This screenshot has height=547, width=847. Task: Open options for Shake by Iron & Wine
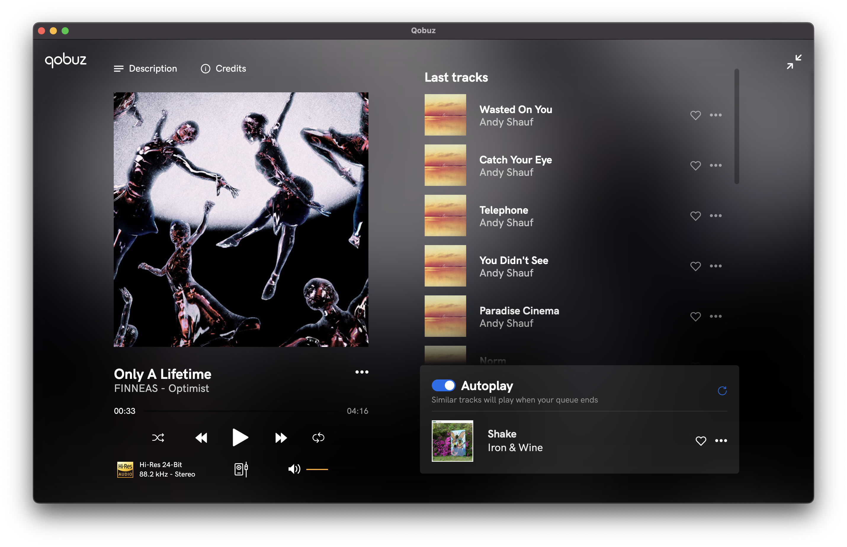[721, 441]
